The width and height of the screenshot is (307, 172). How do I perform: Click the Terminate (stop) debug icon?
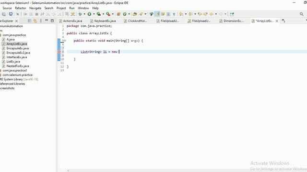coord(36,14)
